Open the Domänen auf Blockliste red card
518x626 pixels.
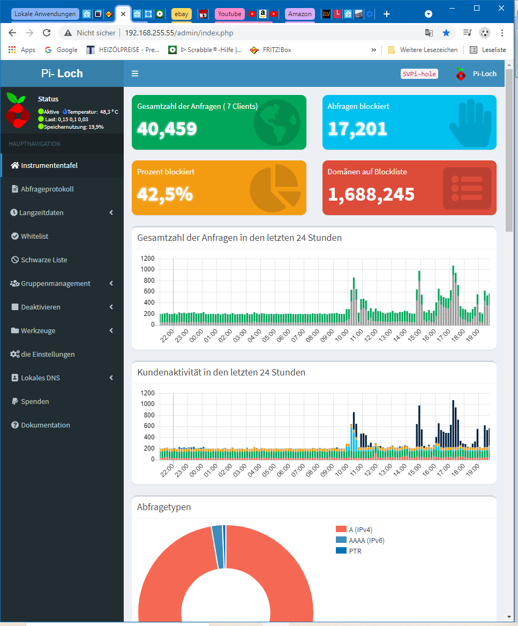point(409,188)
